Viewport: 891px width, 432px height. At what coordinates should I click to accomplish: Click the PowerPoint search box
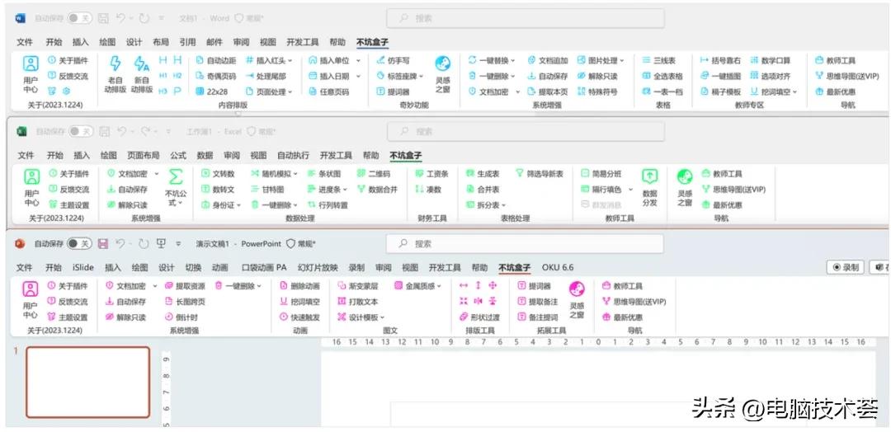(525, 243)
